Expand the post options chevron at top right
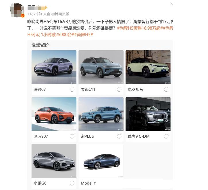The height and width of the screenshot is (190, 208). (x=172, y=5)
